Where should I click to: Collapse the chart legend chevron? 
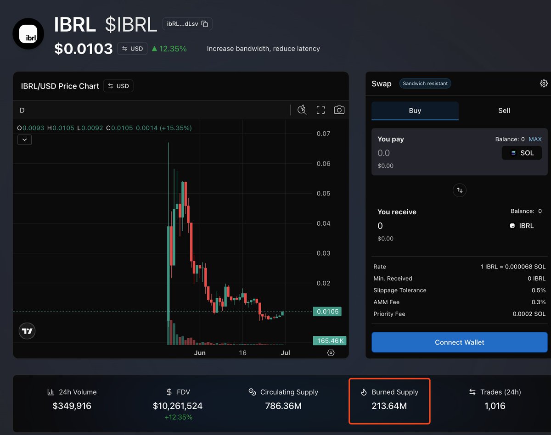24,140
